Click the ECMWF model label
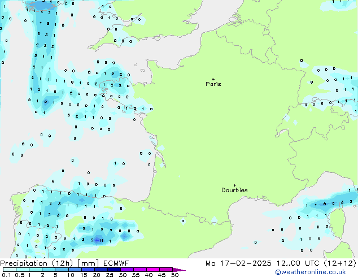Screen dimensions: 358x277 point(116,263)
